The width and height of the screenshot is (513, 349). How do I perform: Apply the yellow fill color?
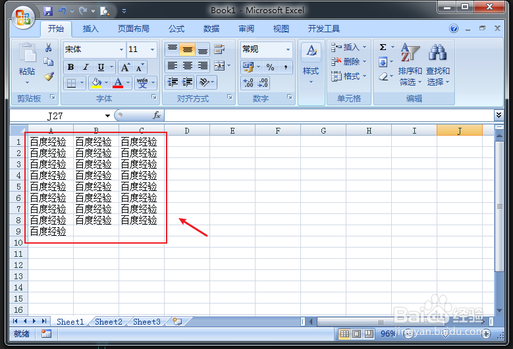pos(96,83)
